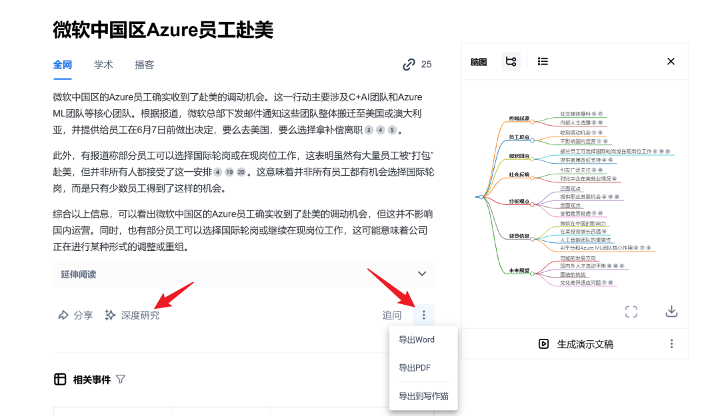Viewport: 720px width, 416px height.
Task: Click the 生成演示文稿 play icon
Action: 544,344
